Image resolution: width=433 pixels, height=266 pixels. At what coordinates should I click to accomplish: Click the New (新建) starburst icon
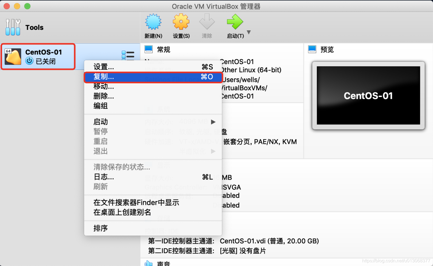[153, 22]
